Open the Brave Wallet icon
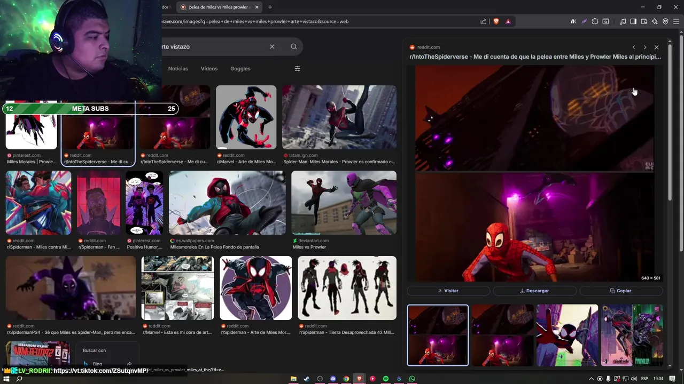The image size is (684, 384). click(x=644, y=21)
